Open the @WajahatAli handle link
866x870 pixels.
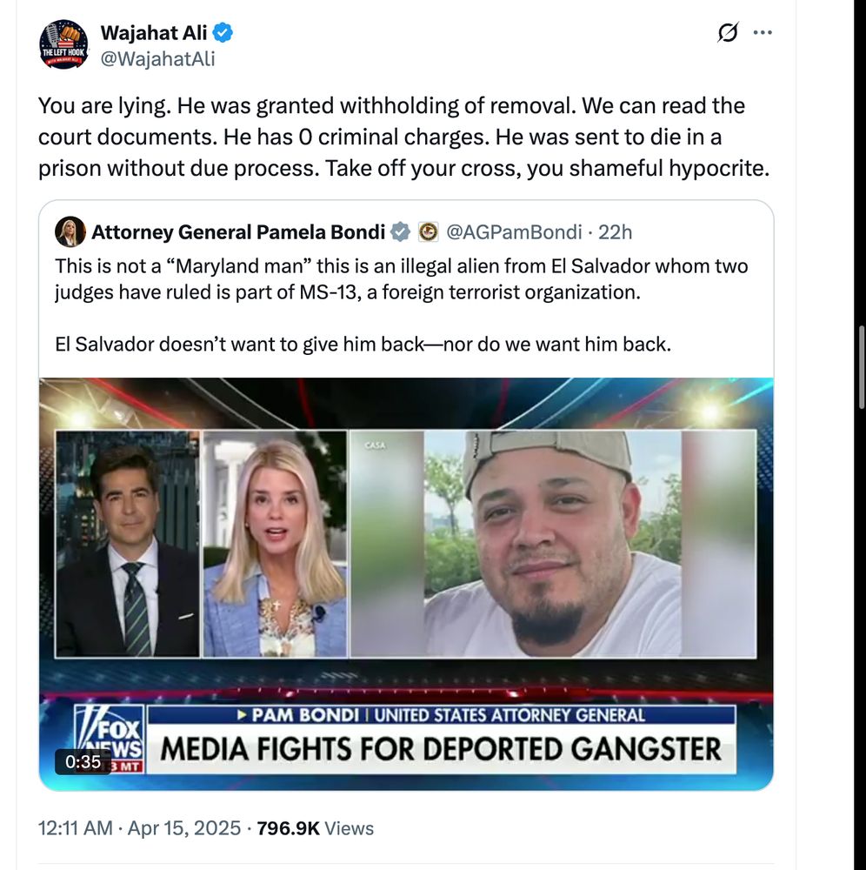(157, 59)
